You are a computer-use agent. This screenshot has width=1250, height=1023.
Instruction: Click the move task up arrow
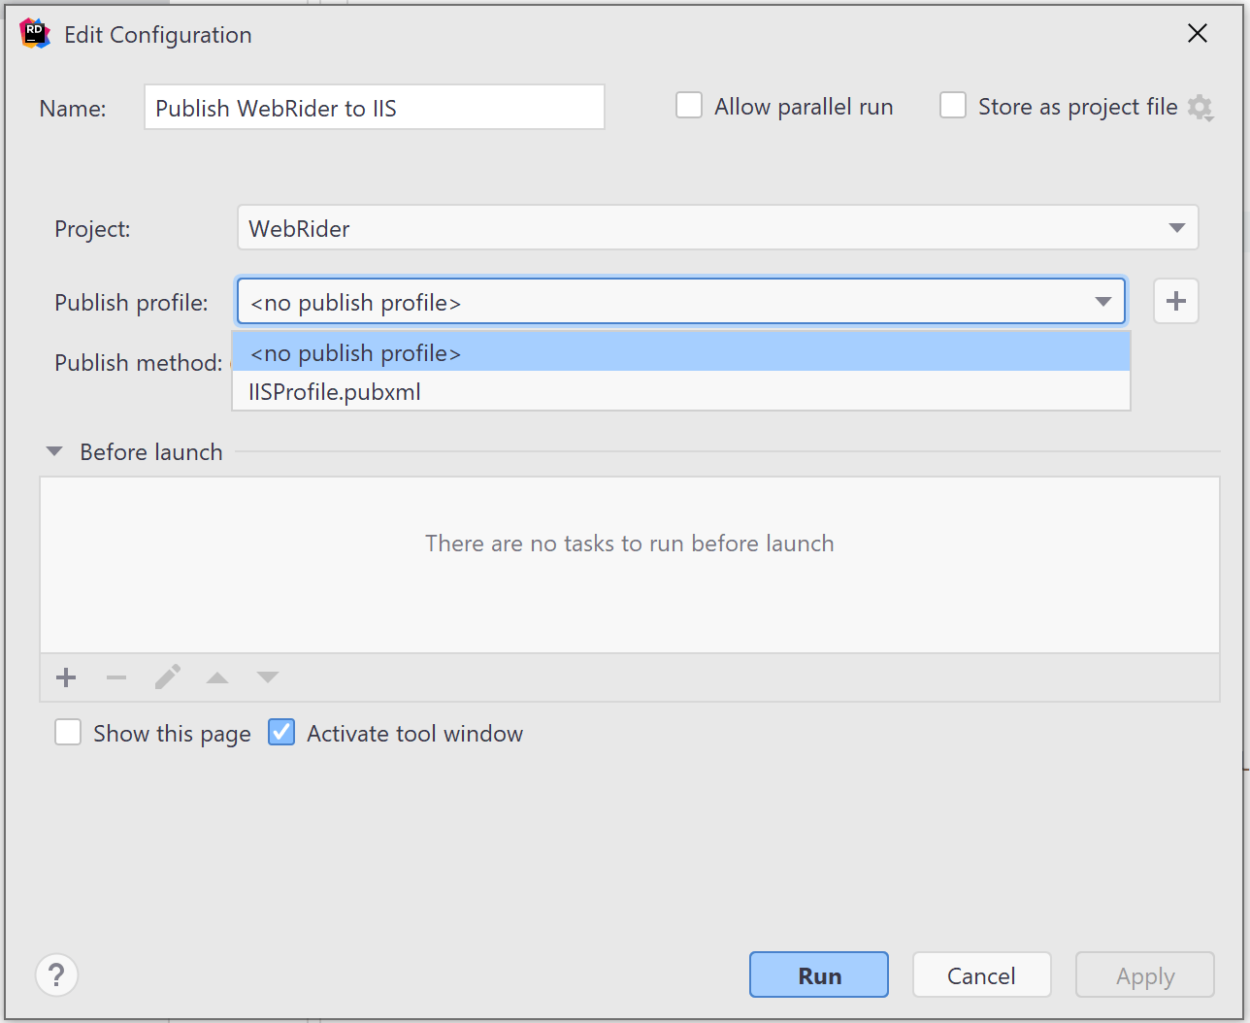pos(217,677)
